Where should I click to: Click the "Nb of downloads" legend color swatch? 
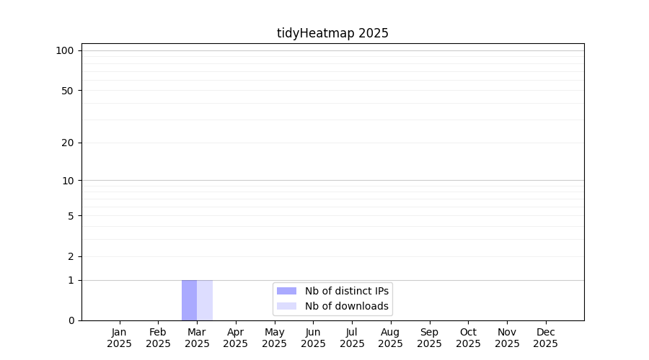tap(286, 306)
